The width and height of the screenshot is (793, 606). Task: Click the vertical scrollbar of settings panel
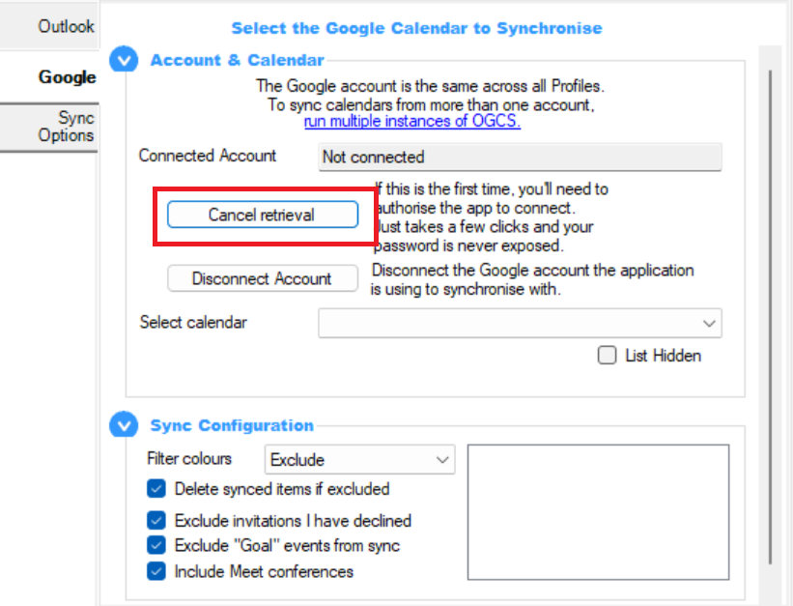770,317
